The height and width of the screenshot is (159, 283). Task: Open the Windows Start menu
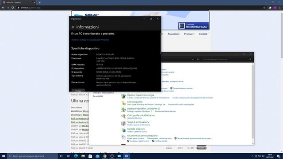point(4,156)
